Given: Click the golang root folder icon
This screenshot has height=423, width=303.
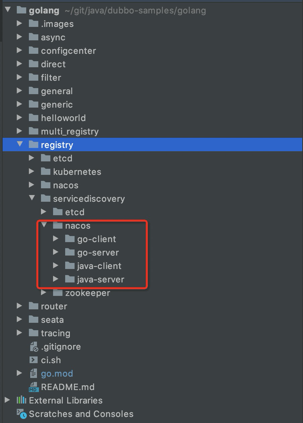Looking at the screenshot, I should (21, 10).
